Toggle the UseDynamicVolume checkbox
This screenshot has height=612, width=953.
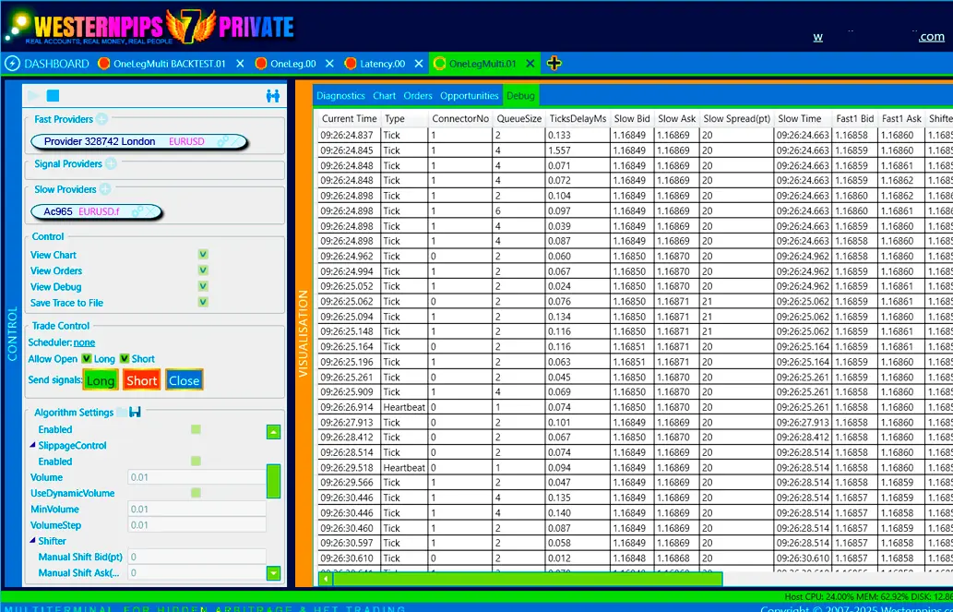196,493
